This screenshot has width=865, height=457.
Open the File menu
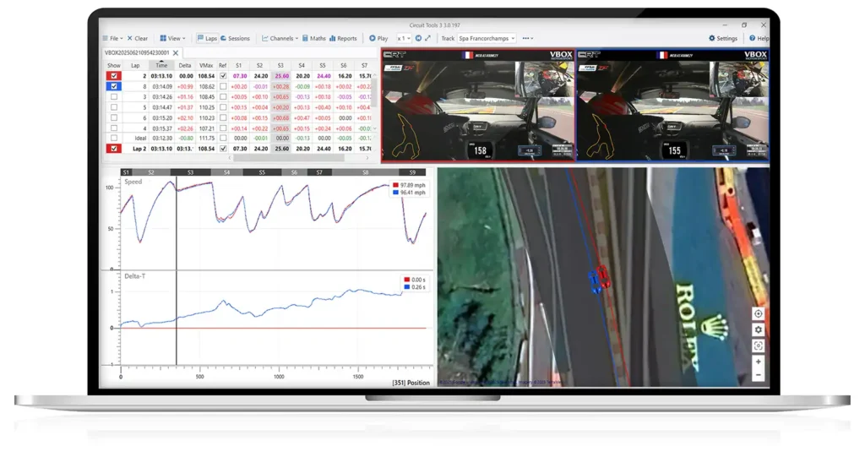[x=112, y=39]
